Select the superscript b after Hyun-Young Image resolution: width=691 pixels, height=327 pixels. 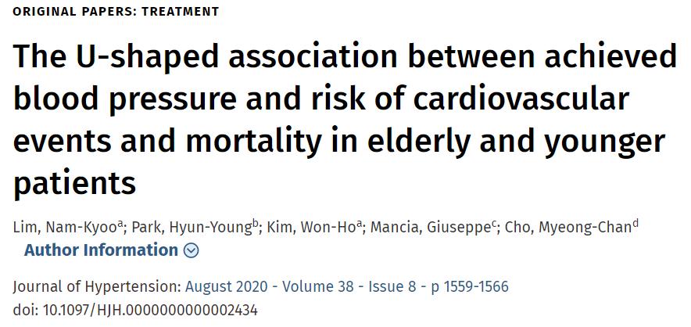tap(254, 225)
